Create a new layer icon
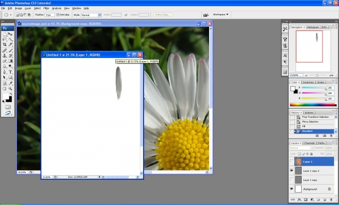The width and height of the screenshot is (339, 205). (x=324, y=200)
